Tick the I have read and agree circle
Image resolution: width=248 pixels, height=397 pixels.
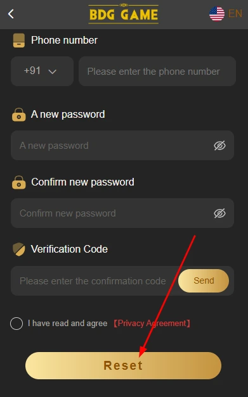(x=16, y=324)
